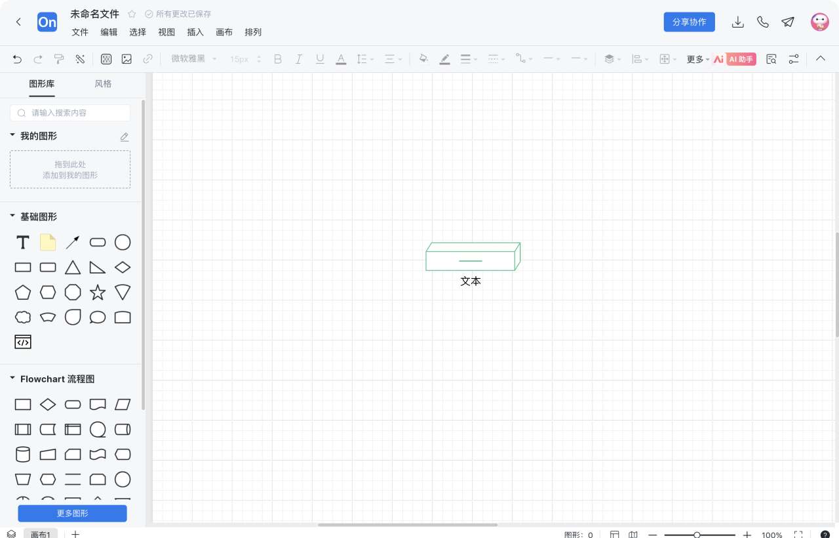Collapse the Flowchart 流程图 section
Screen dimensions: 839x538
[12, 379]
